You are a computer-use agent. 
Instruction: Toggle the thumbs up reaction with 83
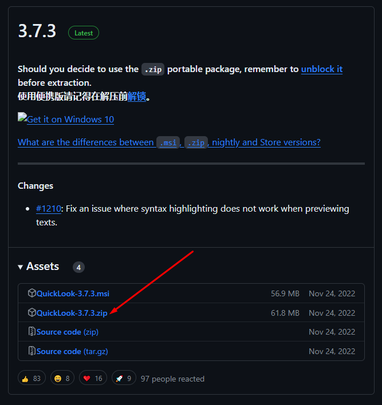tap(31, 378)
